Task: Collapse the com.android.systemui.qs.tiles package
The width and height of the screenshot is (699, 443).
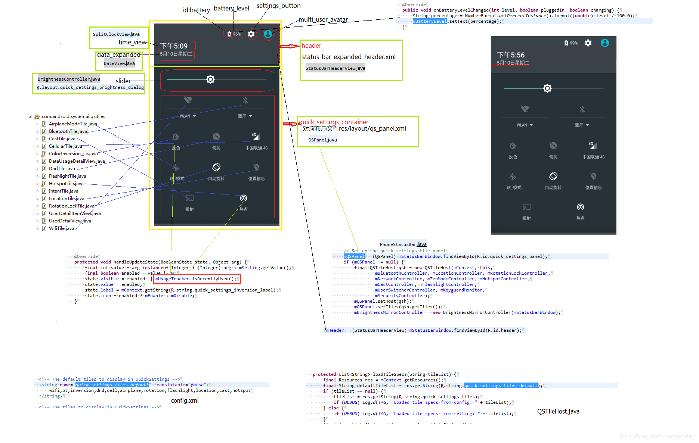Action: click(x=31, y=116)
